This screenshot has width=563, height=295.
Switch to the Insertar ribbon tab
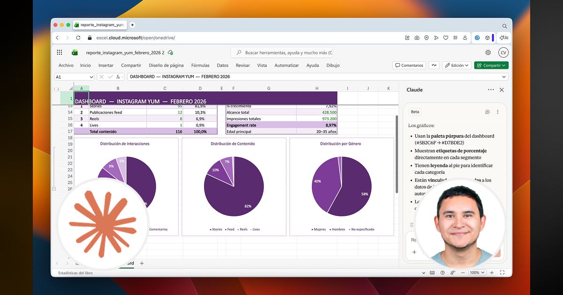point(106,66)
